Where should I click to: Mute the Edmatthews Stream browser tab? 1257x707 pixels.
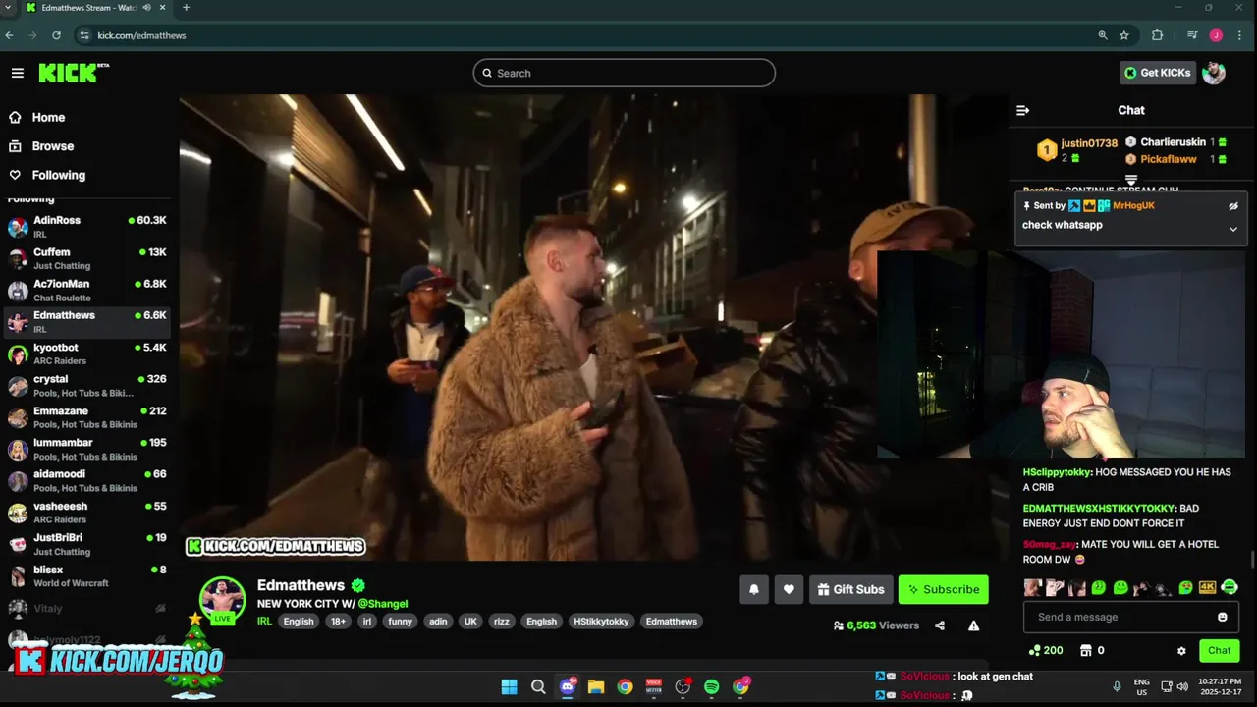click(146, 8)
